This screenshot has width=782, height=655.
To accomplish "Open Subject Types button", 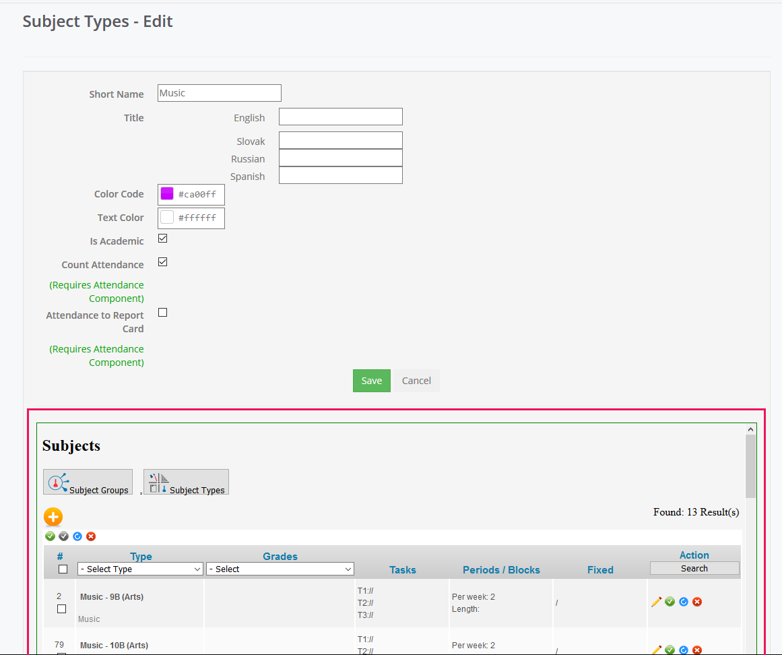I will point(186,482).
